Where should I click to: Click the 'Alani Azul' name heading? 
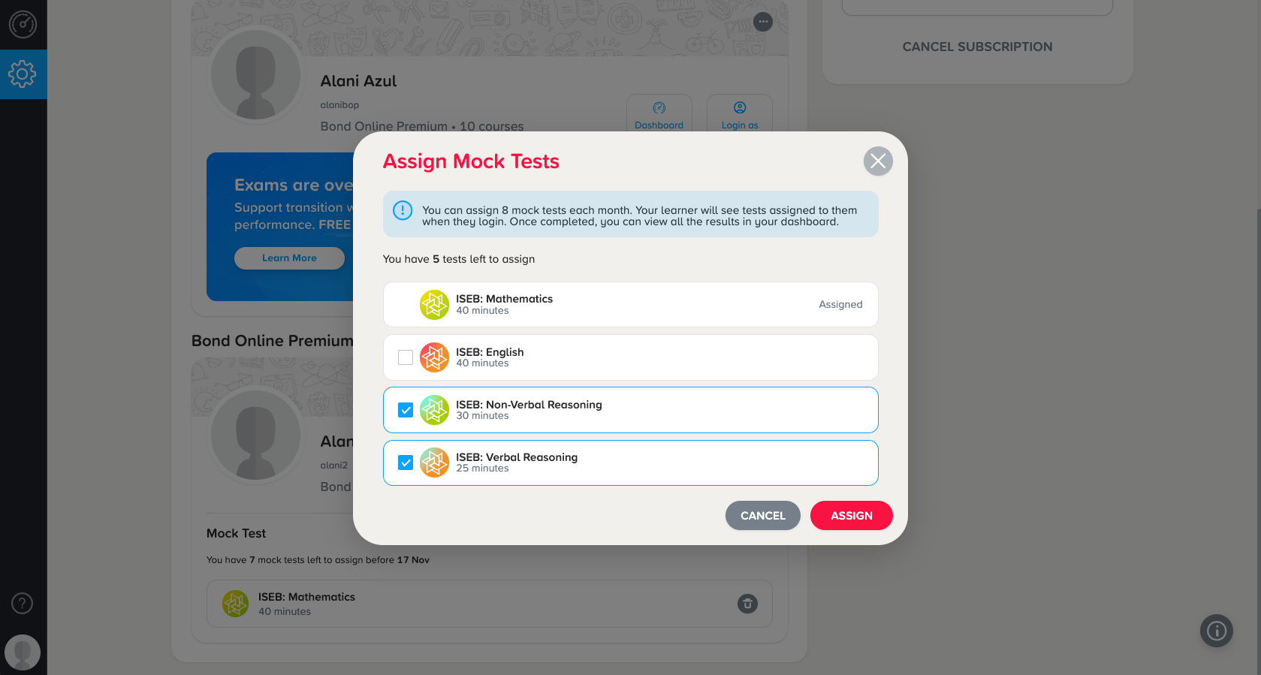click(358, 81)
